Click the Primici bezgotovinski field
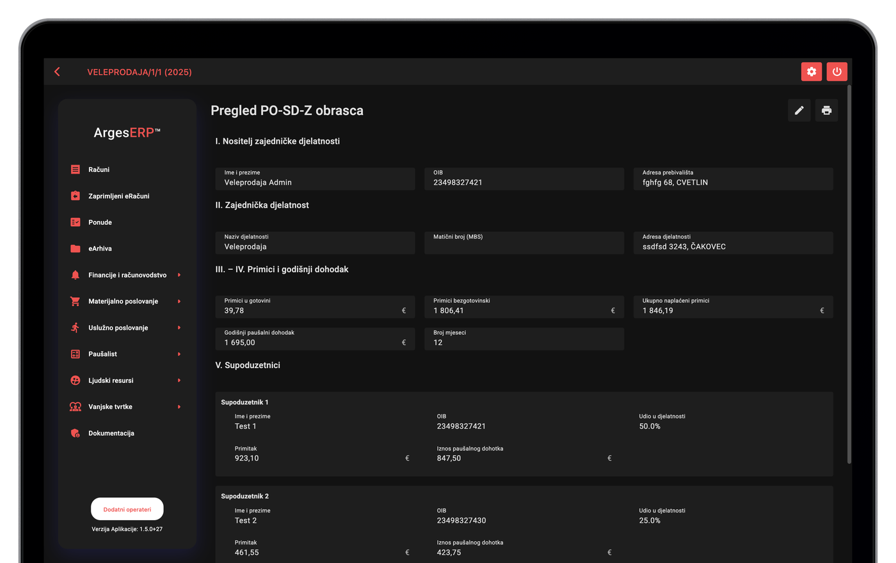The width and height of the screenshot is (896, 563). click(524, 307)
